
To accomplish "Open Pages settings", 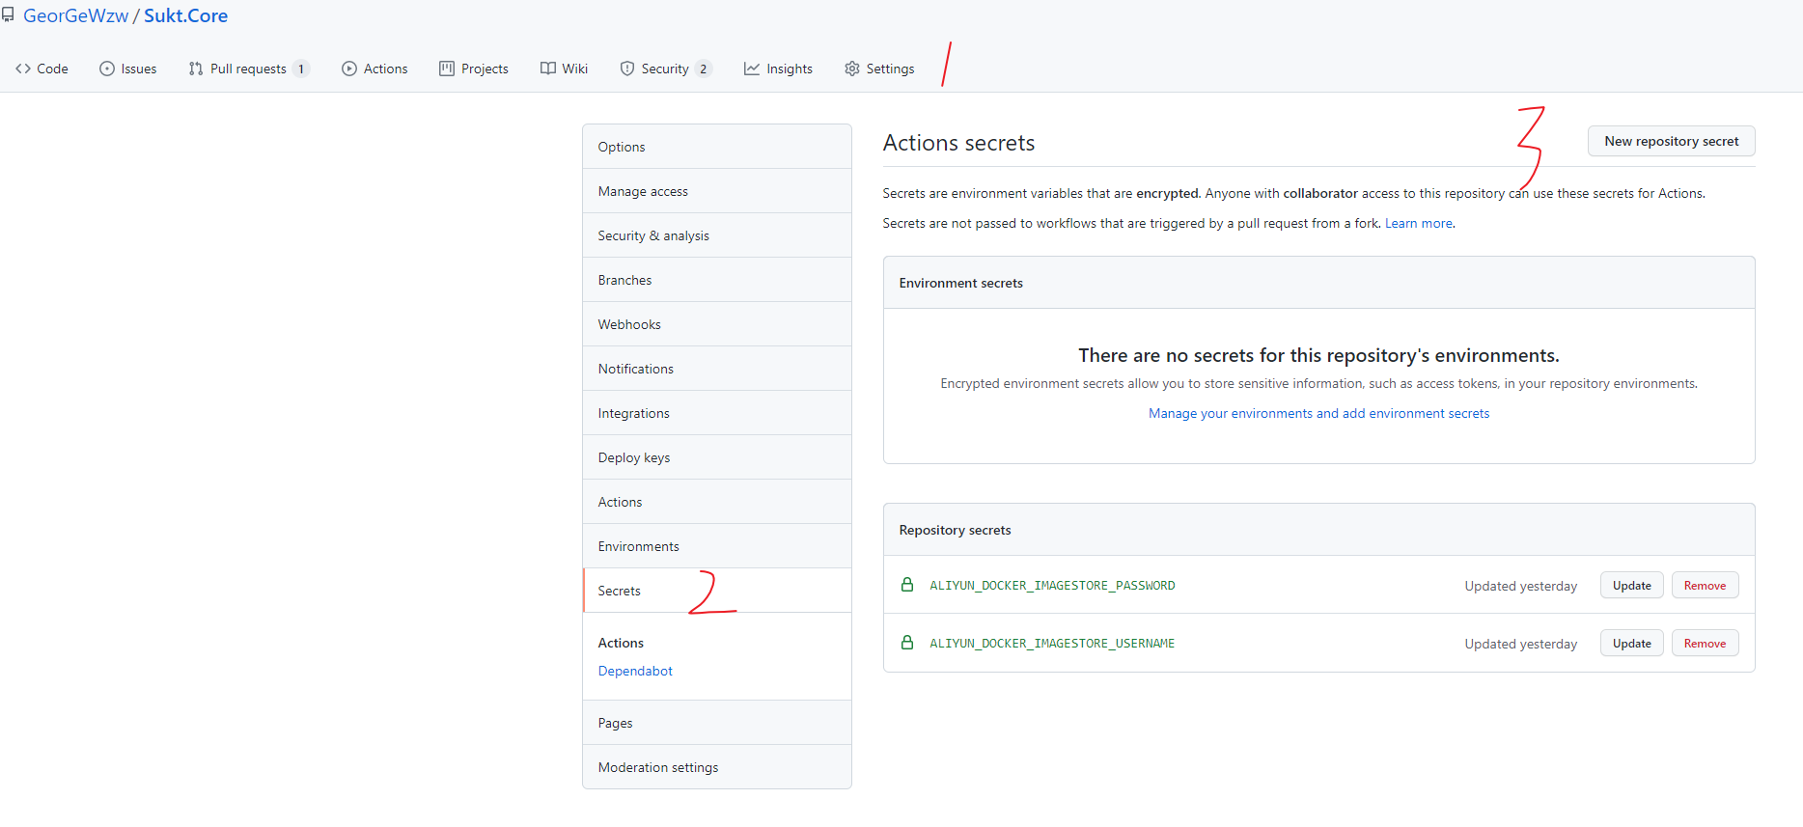I will tap(717, 723).
